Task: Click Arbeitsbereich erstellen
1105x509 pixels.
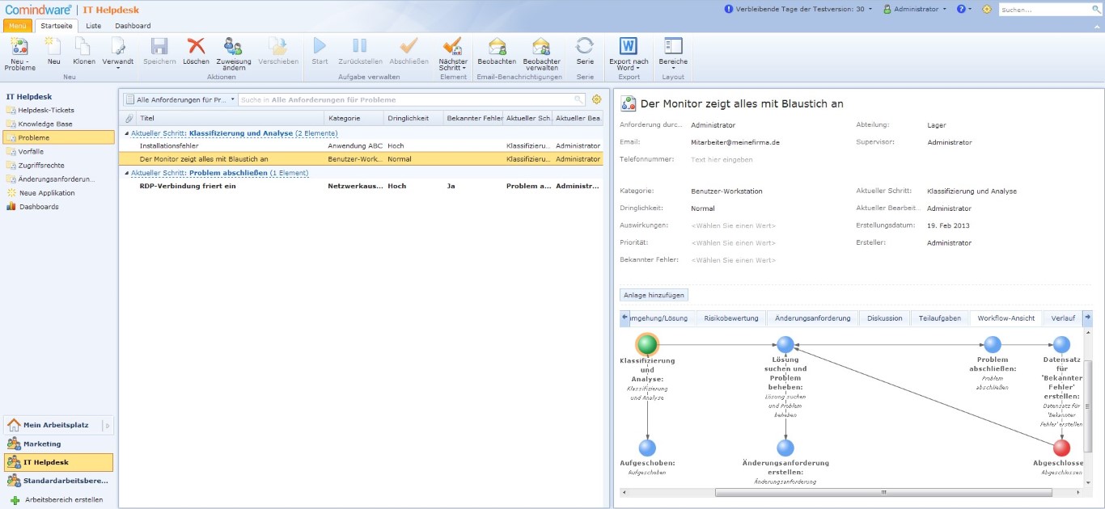Action: pos(58,500)
